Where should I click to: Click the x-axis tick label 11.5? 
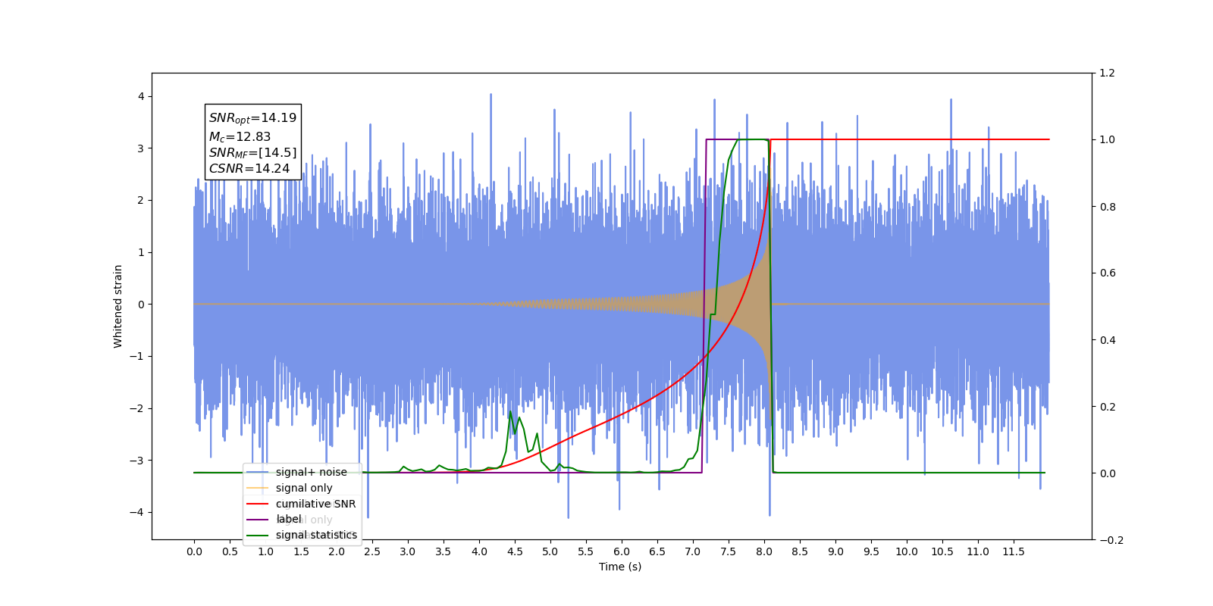click(1014, 551)
